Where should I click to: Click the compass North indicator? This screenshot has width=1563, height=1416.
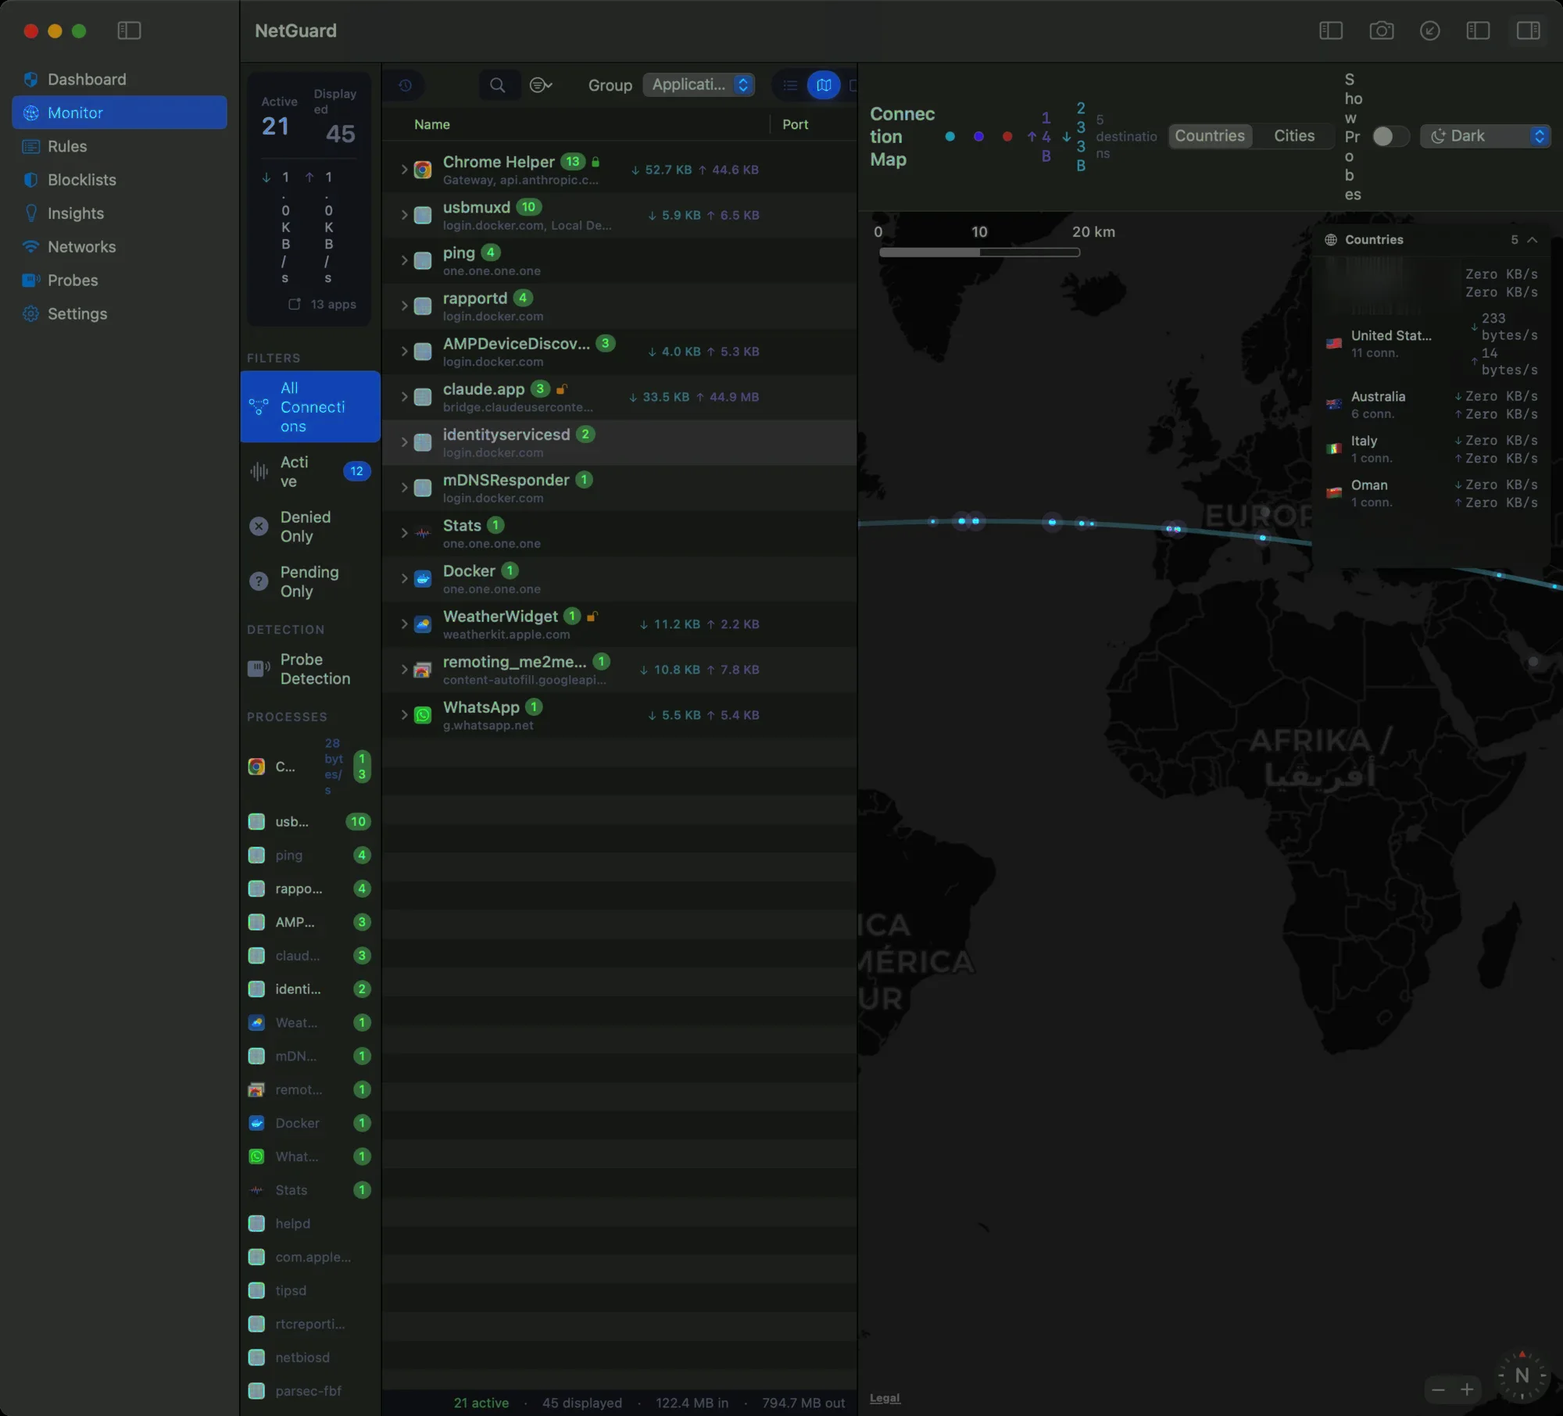pos(1522,1375)
